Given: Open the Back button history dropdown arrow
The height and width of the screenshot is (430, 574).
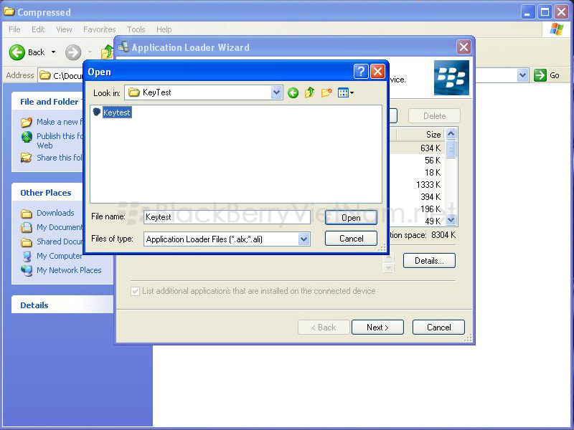Looking at the screenshot, I should [53, 52].
